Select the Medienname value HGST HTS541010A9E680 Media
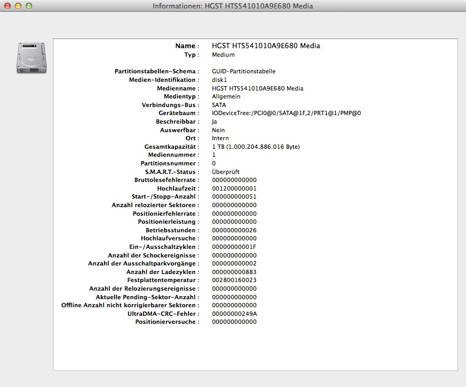Screen dimensions: 466x387 pos(258,88)
